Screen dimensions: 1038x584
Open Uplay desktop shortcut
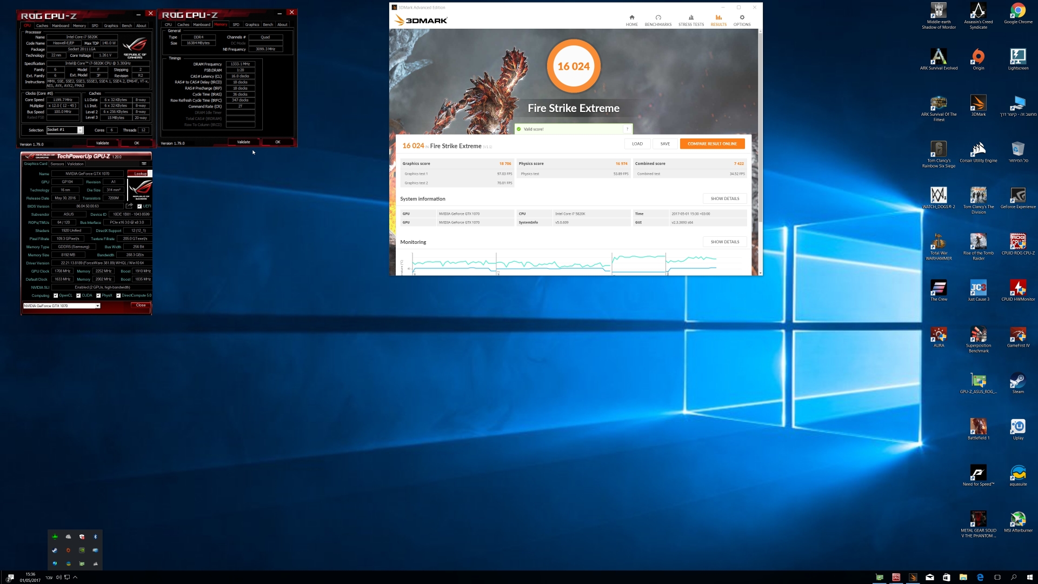[1018, 430]
